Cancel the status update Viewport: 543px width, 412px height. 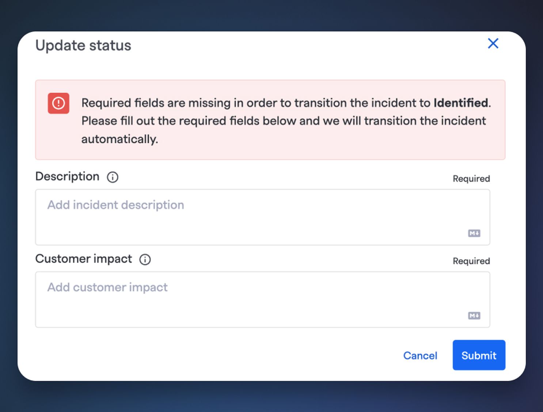[420, 355]
